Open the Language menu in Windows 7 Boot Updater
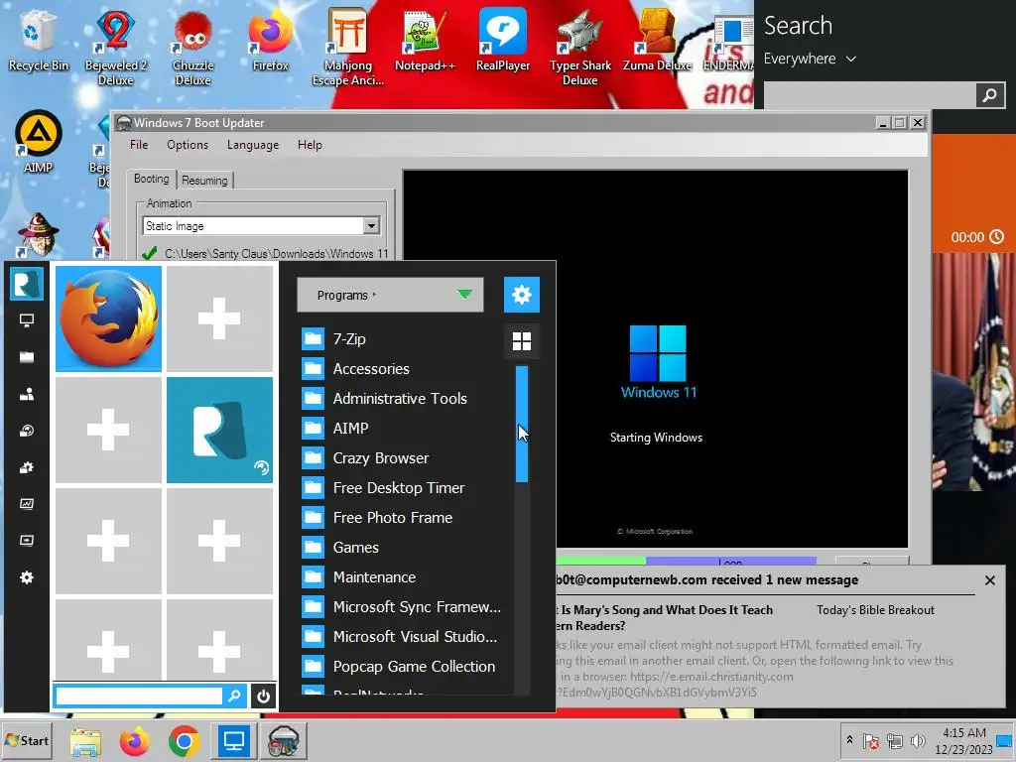The height and width of the screenshot is (762, 1016). pos(253,145)
